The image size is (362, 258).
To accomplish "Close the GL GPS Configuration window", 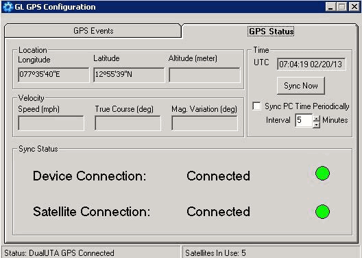I will [x=354, y=7].
